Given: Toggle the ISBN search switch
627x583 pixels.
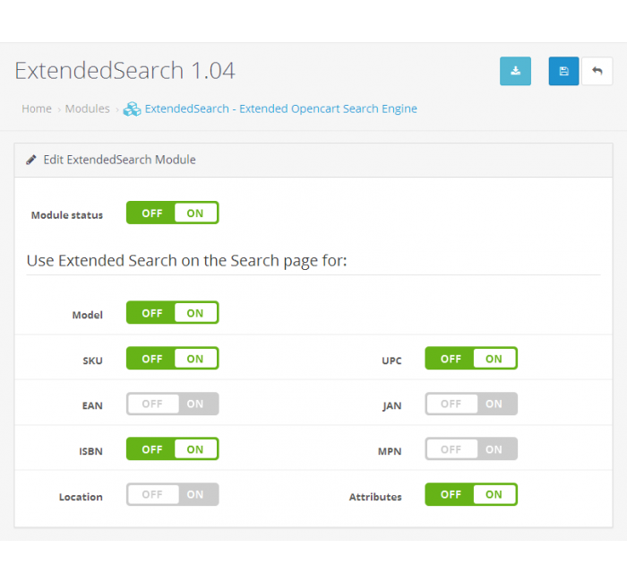Looking at the screenshot, I should [x=172, y=448].
